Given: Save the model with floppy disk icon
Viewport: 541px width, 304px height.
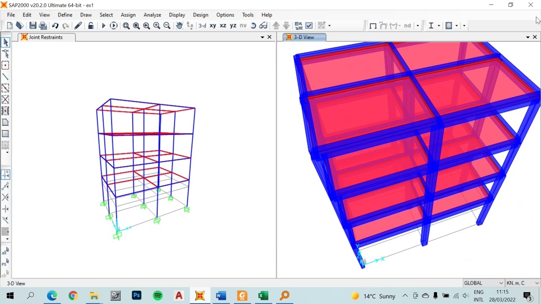Looking at the screenshot, I should (x=33, y=26).
